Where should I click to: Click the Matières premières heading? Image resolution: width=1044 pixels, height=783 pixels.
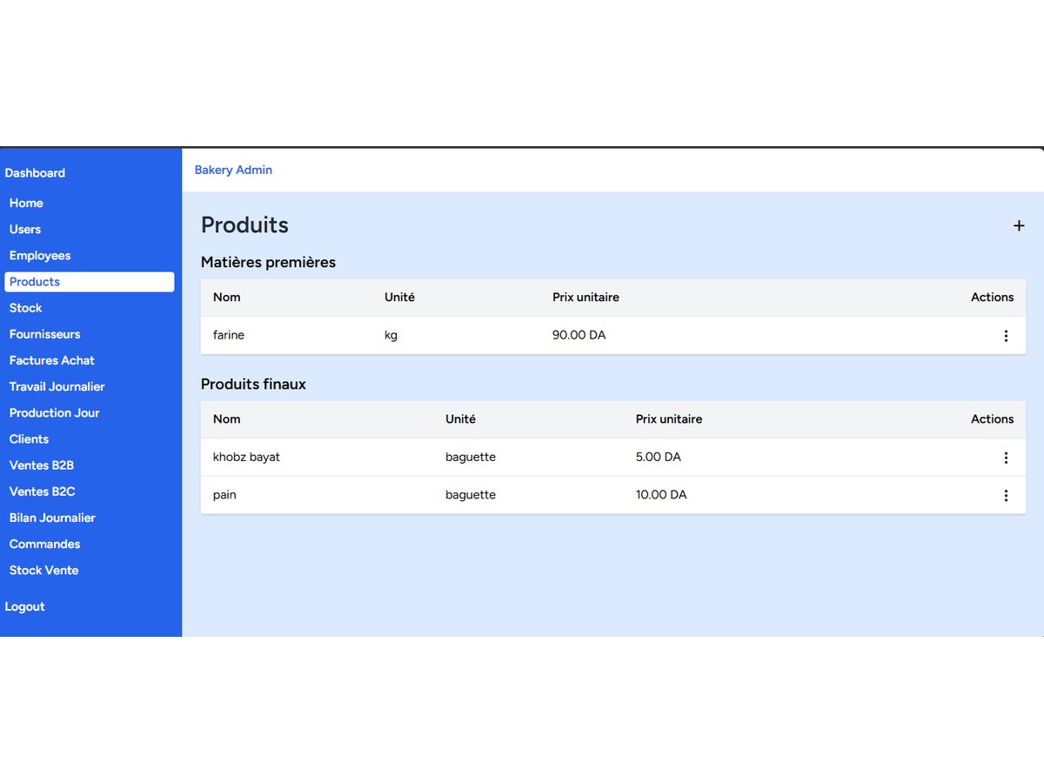pos(268,262)
